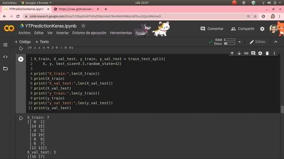Click the address bar URL
This screenshot has height=159, width=284.
coord(95,16)
